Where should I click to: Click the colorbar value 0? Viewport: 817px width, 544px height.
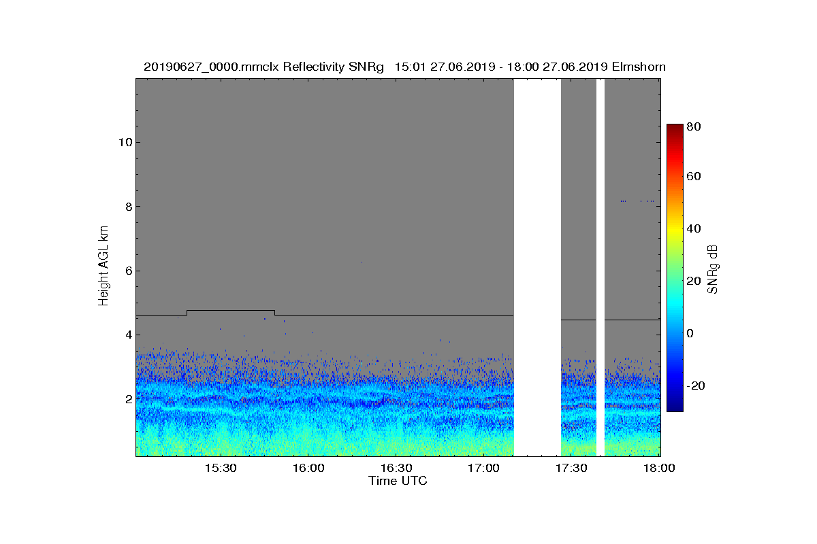[690, 333]
